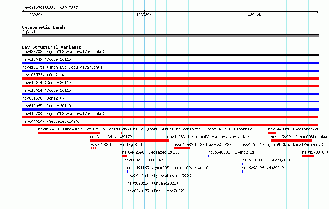Click the 103930k ruler label

(144, 15)
